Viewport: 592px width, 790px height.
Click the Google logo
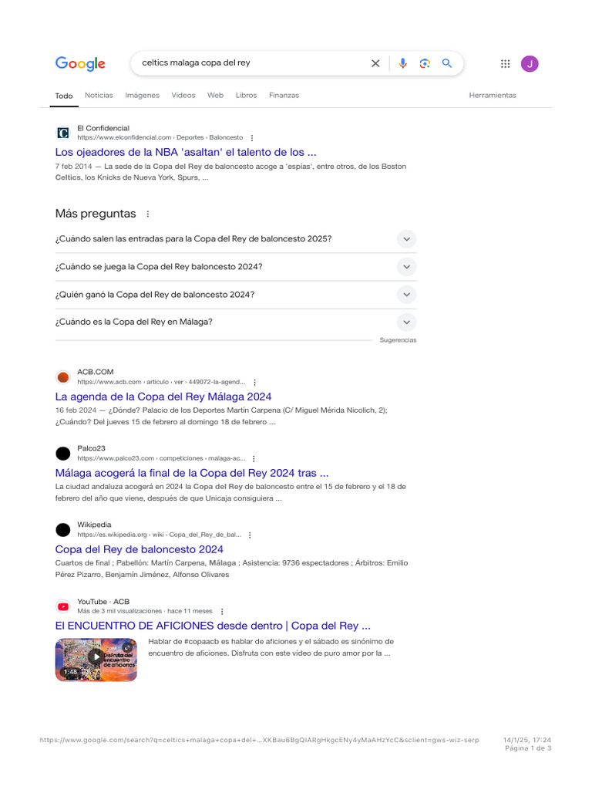(80, 64)
